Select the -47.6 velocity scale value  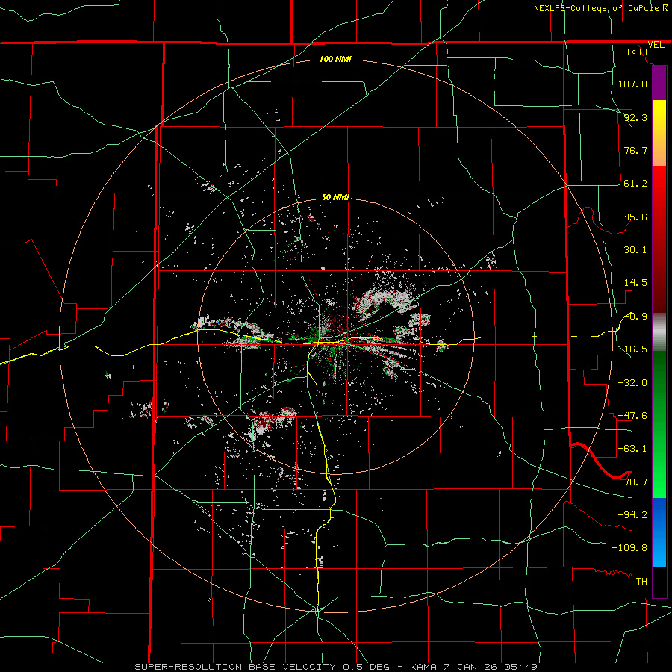pyautogui.click(x=632, y=416)
